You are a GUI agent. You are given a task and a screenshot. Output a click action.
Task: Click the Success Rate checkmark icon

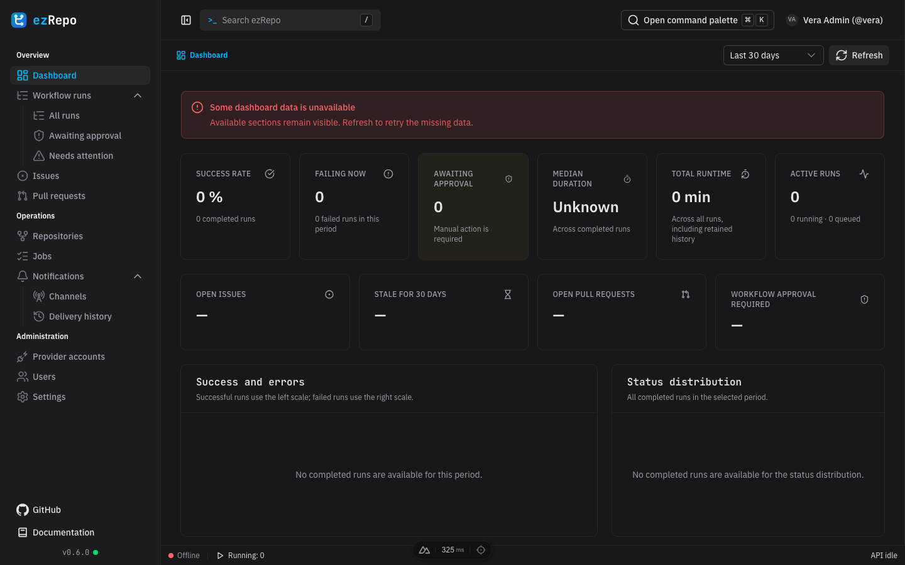(x=270, y=174)
